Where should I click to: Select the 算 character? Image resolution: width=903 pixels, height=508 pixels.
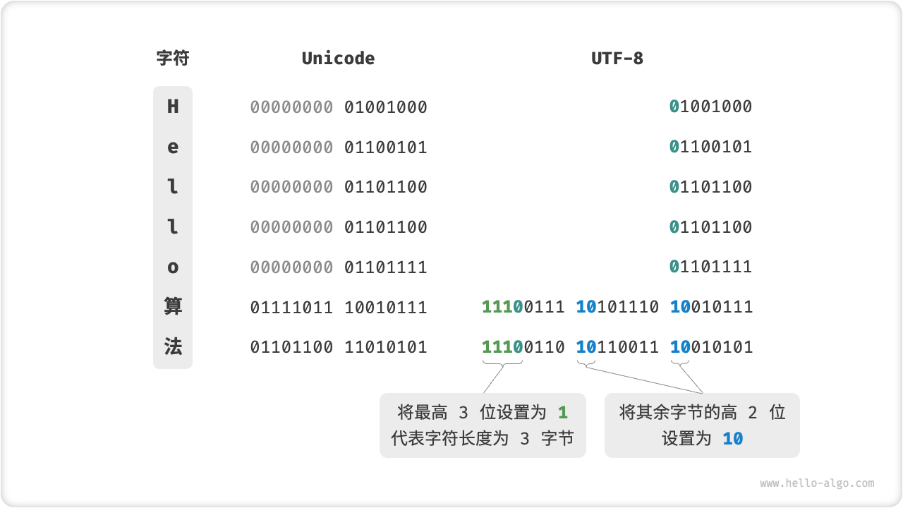pos(173,307)
